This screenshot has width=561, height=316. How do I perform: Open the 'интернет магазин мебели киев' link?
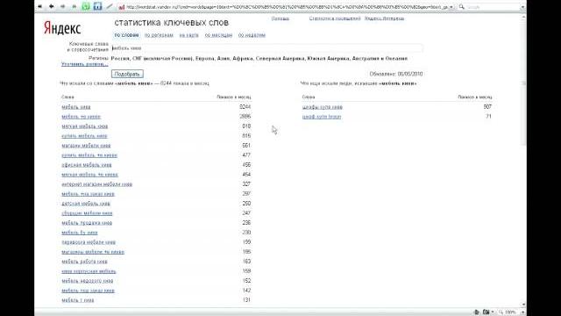pos(96,184)
